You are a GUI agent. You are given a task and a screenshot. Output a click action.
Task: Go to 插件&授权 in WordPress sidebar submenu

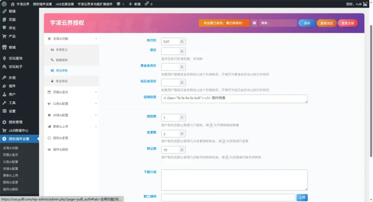11,189
